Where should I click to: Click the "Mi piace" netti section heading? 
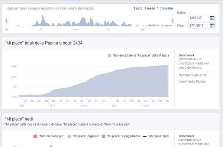19,119
